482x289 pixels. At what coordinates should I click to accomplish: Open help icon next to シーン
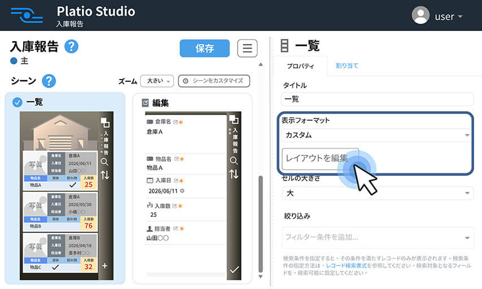point(49,81)
